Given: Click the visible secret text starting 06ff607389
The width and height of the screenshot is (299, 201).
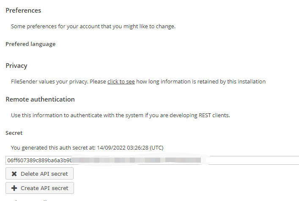Looking at the screenshot, I should 38,161.
